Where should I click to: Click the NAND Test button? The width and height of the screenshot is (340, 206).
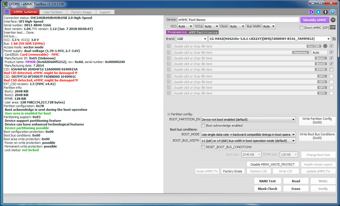point(268,181)
